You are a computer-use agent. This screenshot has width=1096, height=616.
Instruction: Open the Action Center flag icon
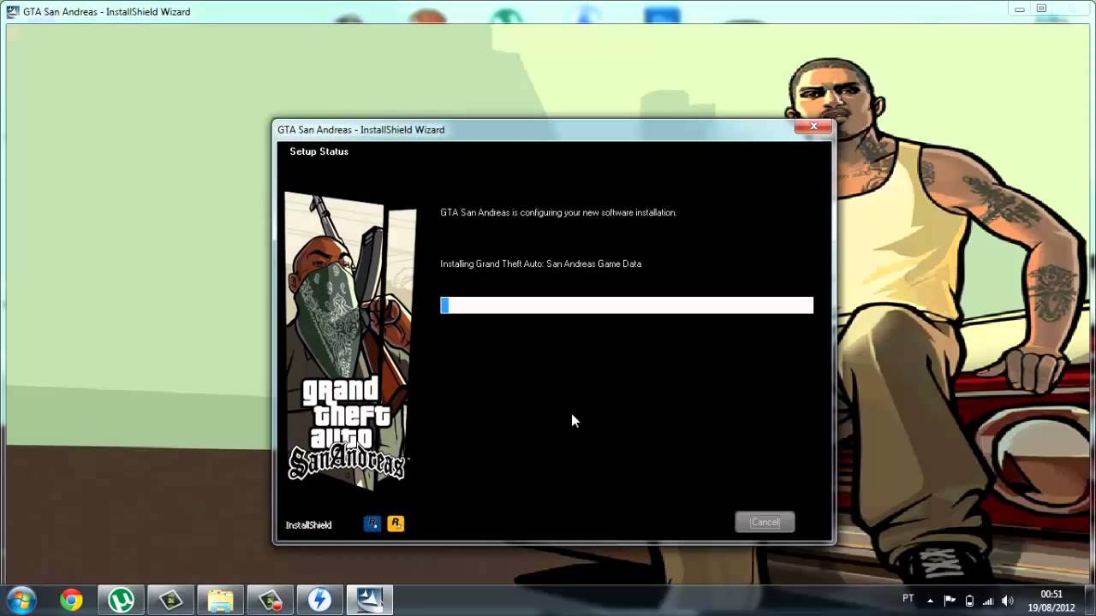pyautogui.click(x=950, y=601)
